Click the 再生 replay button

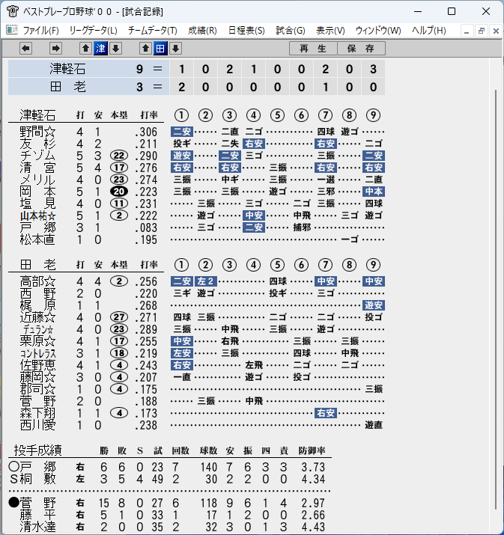[313, 49]
